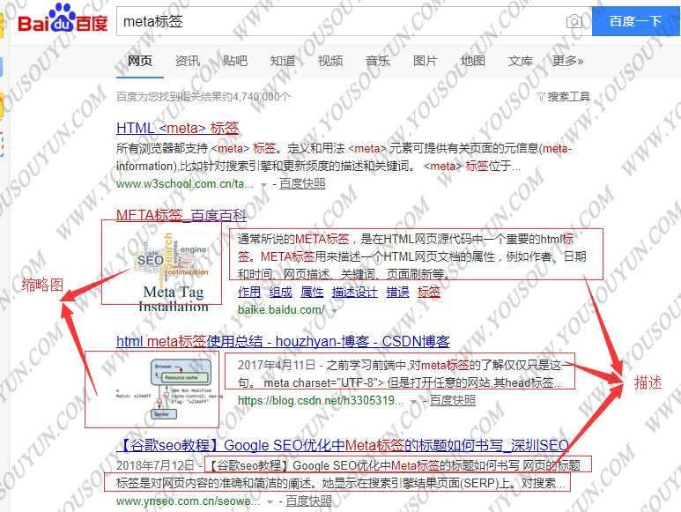
Task: Open the 音乐 tab
Action: pos(378,61)
